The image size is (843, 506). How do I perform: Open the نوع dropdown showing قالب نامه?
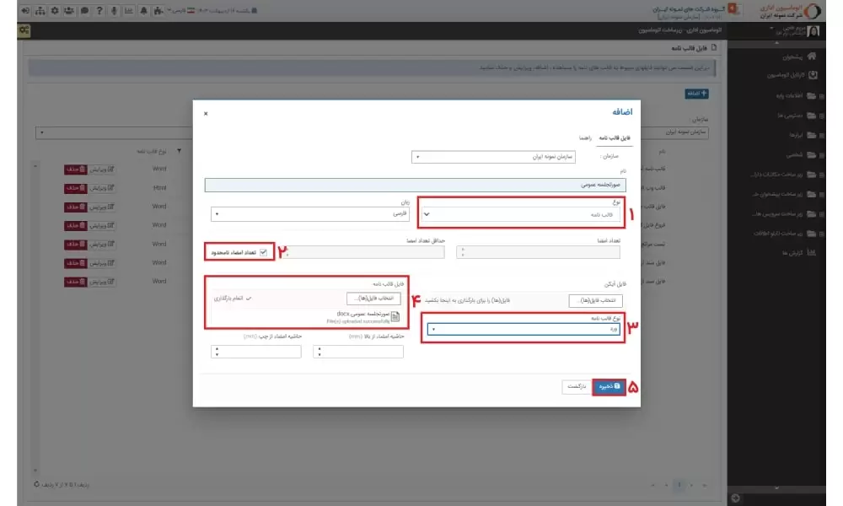click(x=520, y=214)
